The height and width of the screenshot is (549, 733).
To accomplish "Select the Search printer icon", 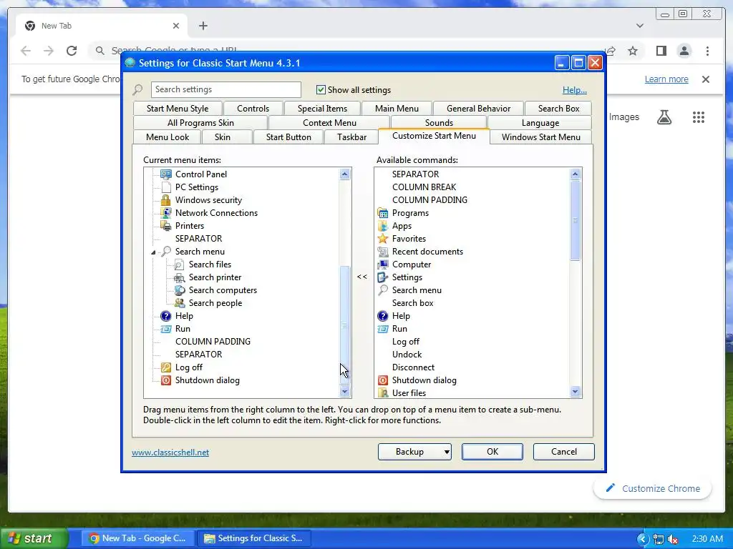I will click(179, 277).
